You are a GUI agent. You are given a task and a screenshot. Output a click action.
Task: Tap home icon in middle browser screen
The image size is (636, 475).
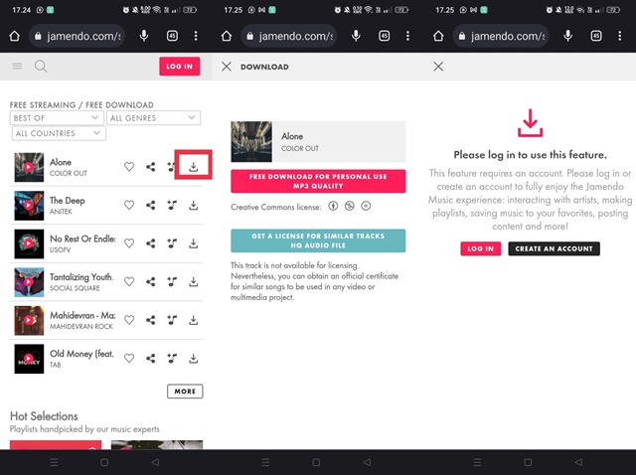(227, 36)
